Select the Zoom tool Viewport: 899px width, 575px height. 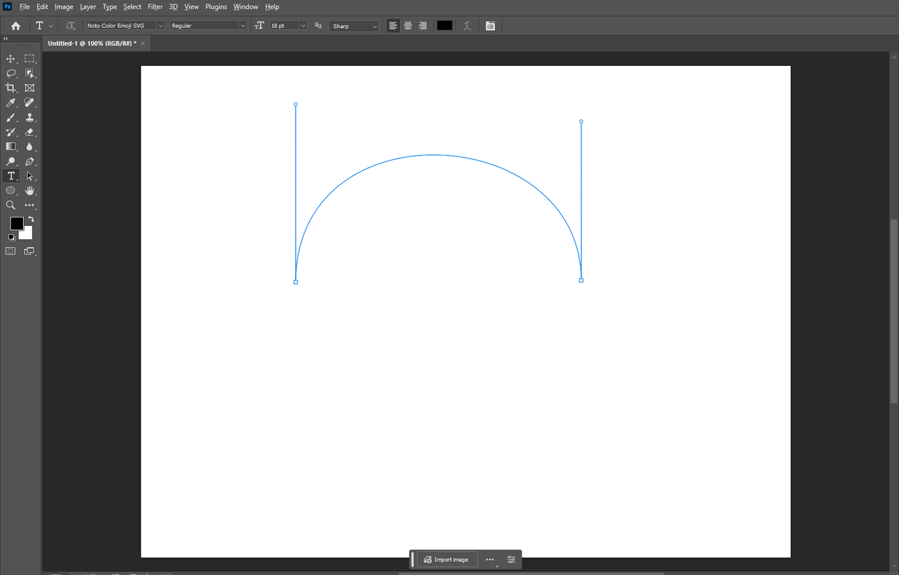click(x=11, y=205)
